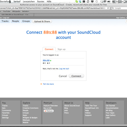Open Your Apps under Developers
The width and height of the screenshot is (127, 127).
(x=110, y=113)
